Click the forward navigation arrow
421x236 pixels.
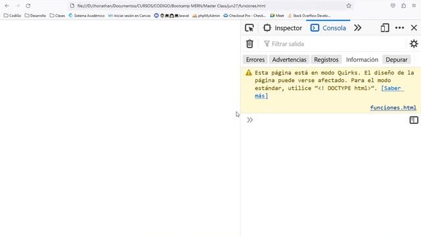tap(18, 6)
